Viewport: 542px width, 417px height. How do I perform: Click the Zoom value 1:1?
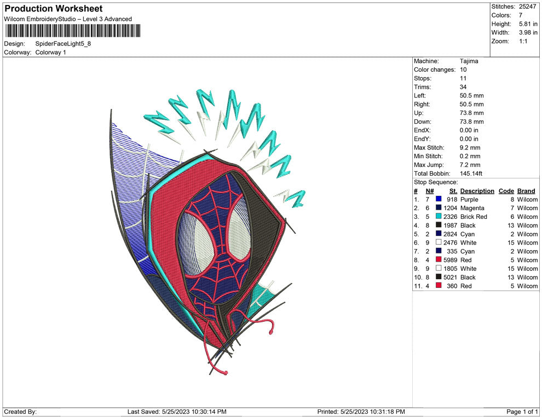pos(523,41)
